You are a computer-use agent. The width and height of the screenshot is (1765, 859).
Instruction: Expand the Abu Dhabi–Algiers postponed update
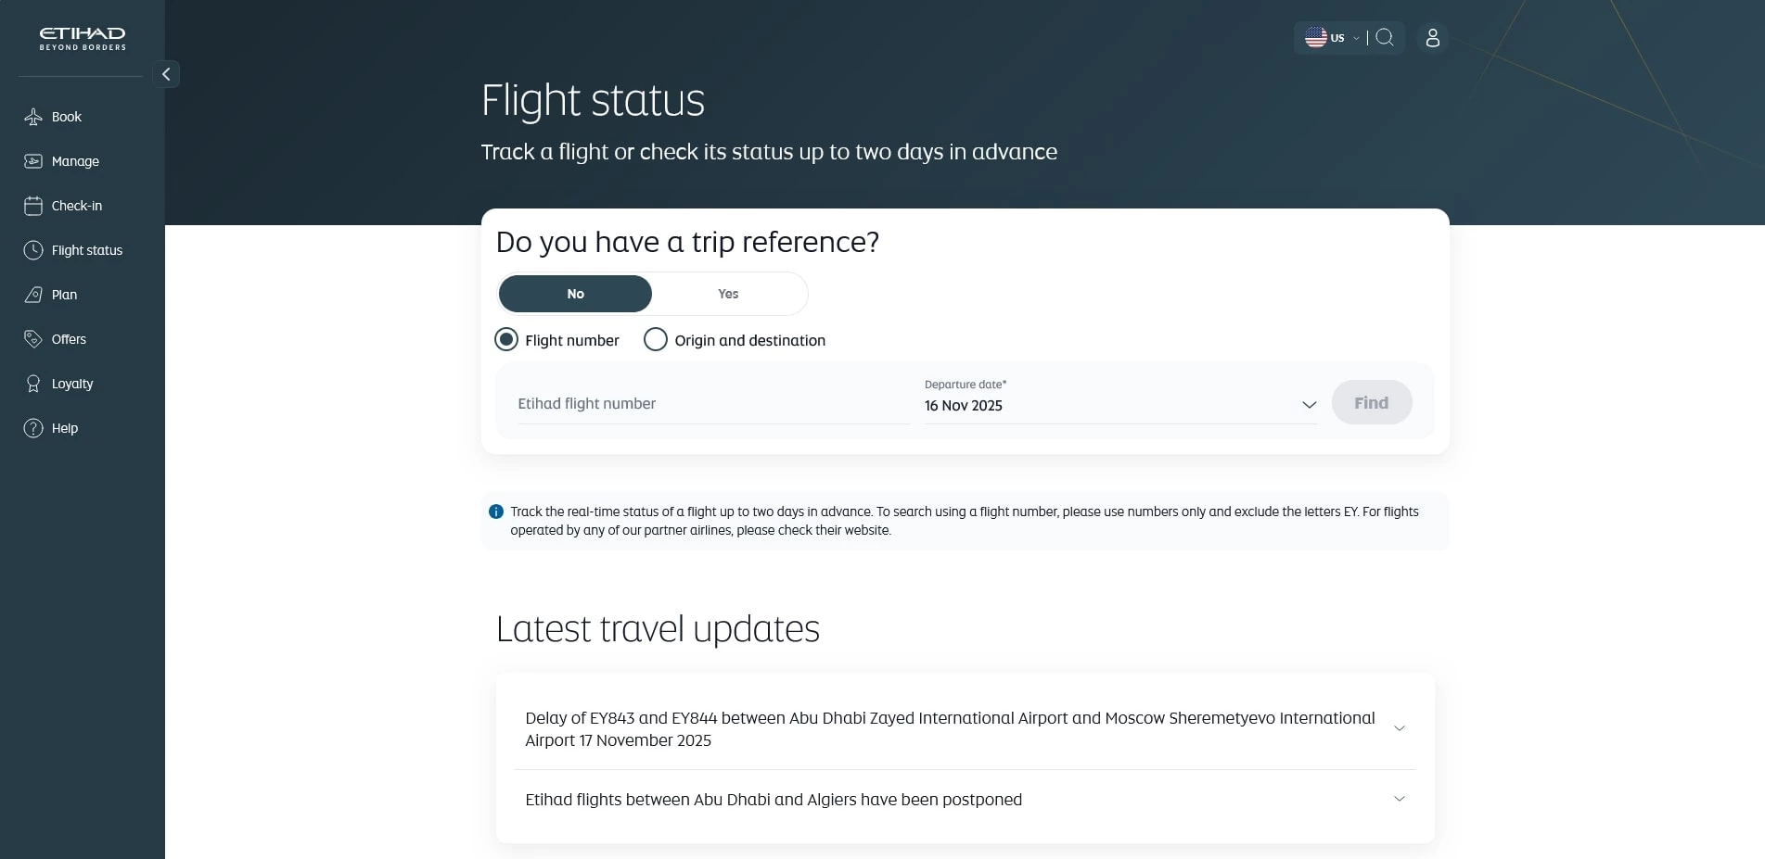click(x=1400, y=799)
